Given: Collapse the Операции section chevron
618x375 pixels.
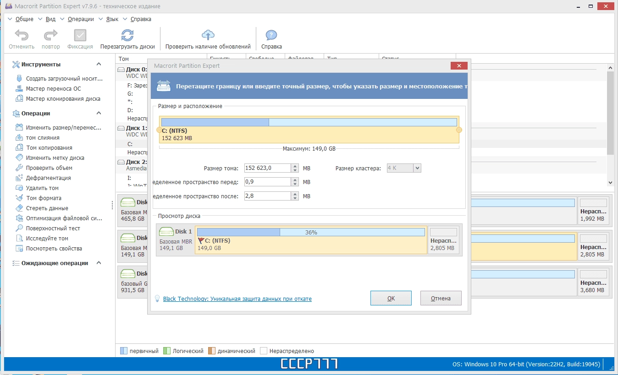Looking at the screenshot, I should [x=99, y=114].
